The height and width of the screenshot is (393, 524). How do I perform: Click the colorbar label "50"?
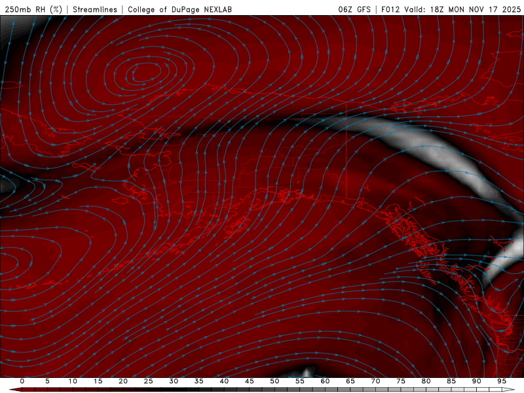coord(274,381)
